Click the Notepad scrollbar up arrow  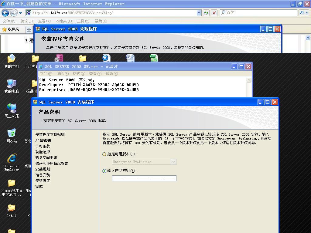pyautogui.click(x=249, y=80)
